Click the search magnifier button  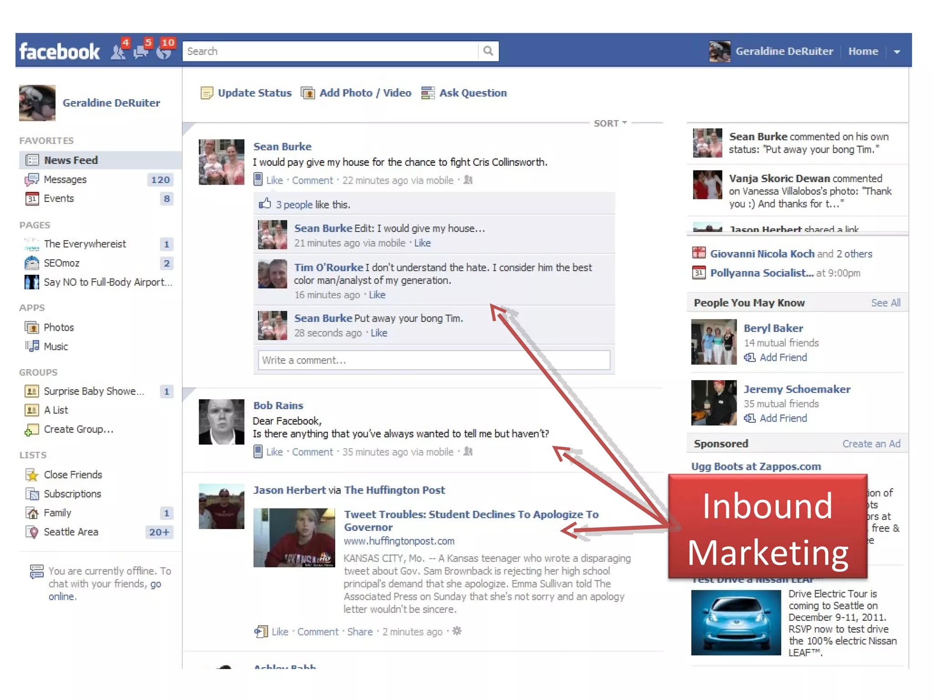[488, 51]
